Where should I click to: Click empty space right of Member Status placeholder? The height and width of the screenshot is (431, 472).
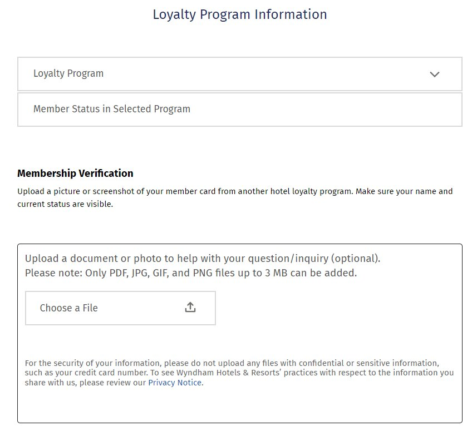325,110
